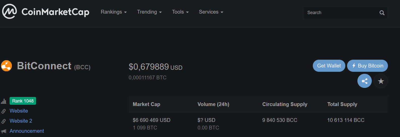Click the Get Wallet button
The height and width of the screenshot is (137, 400).
[x=329, y=66]
